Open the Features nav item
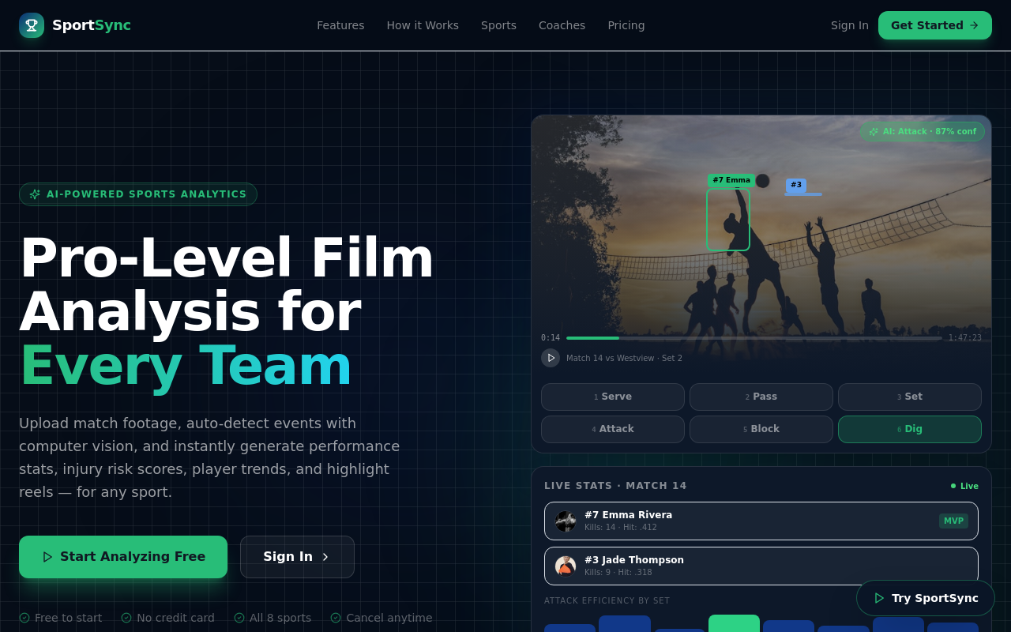This screenshot has width=1011, height=632. [340, 25]
